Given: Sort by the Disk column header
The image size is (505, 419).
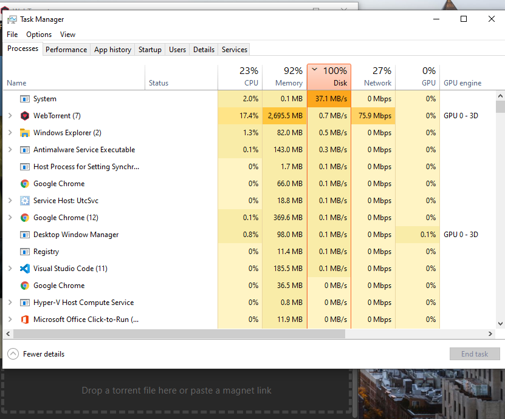Looking at the screenshot, I should pos(329,77).
